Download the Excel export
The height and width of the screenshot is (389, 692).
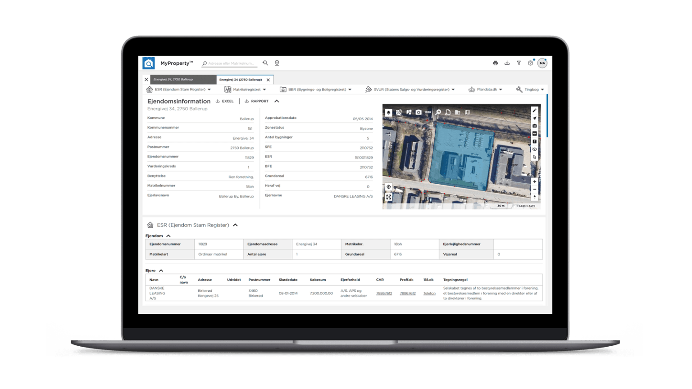[x=225, y=101]
